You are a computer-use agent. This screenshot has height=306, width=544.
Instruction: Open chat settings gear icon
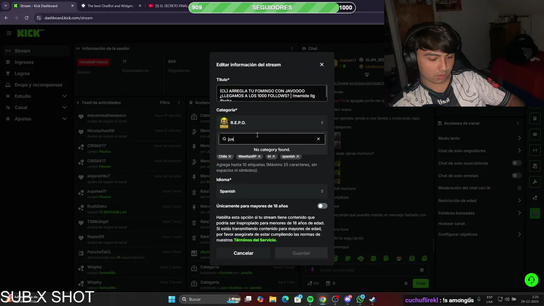coord(406,283)
